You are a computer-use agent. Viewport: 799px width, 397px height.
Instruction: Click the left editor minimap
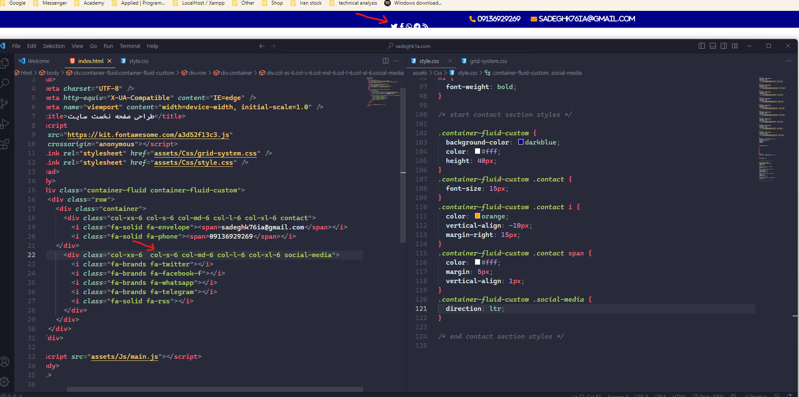point(383,92)
